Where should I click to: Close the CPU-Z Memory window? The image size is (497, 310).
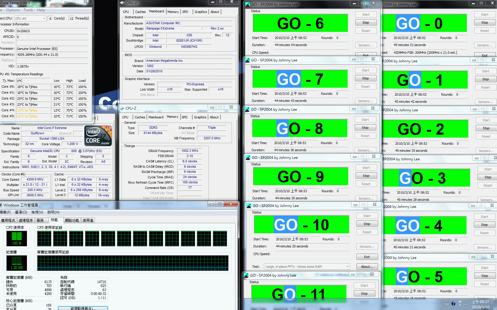[x=231, y=107]
